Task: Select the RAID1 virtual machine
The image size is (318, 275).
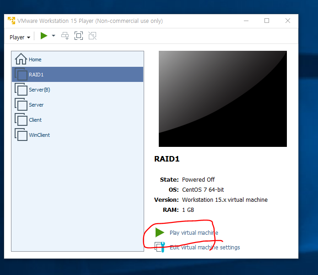Action: point(77,75)
